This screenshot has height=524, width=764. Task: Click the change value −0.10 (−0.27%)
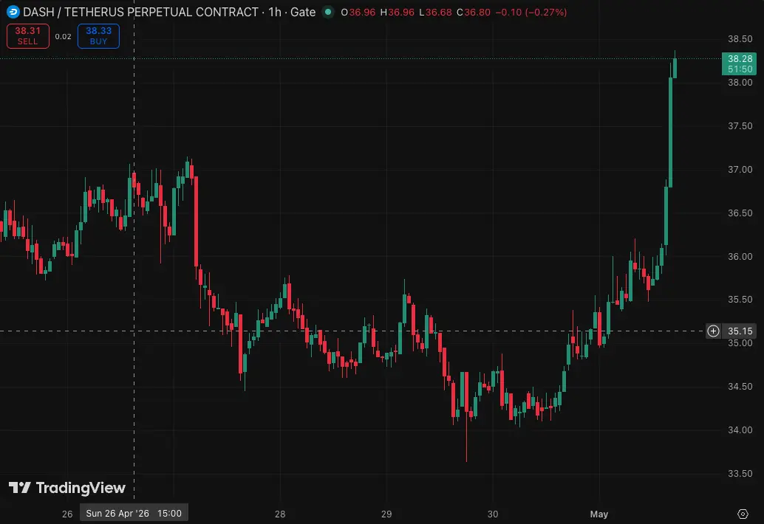pos(531,12)
